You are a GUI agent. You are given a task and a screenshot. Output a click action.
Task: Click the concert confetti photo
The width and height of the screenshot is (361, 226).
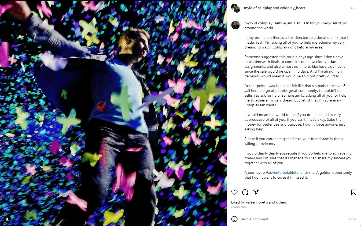pos(113,113)
